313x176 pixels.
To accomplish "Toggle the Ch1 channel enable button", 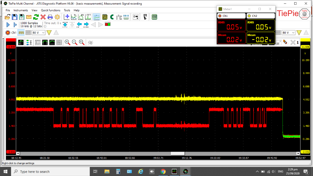I will [11, 33].
